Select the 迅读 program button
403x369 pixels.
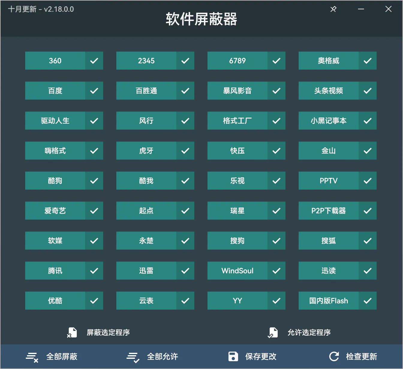329,271
